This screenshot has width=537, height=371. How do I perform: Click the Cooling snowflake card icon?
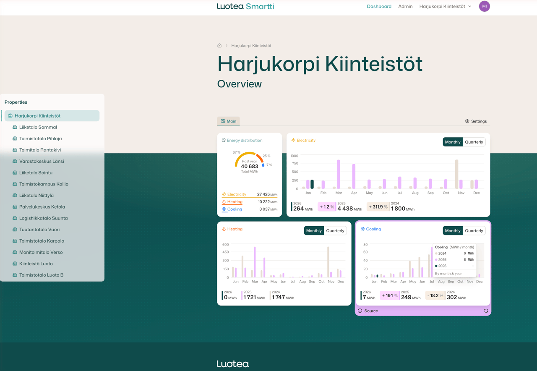(363, 229)
